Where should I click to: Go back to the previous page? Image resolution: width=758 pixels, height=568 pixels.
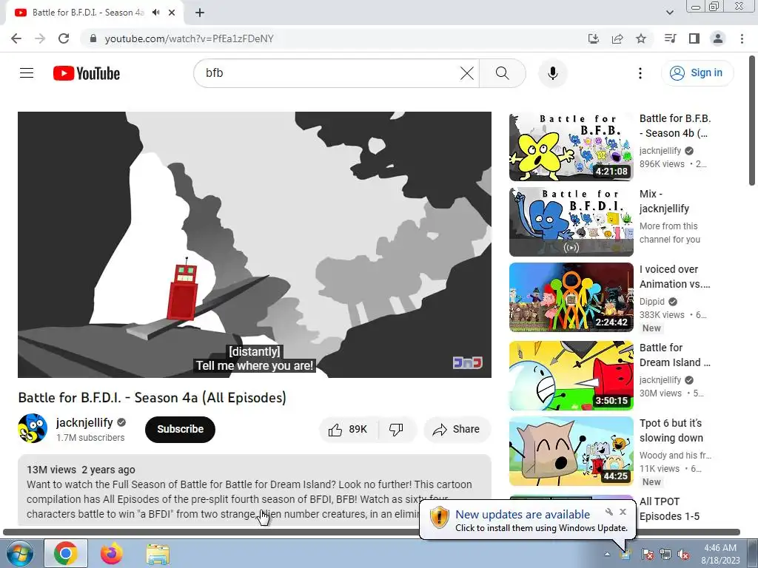point(16,38)
